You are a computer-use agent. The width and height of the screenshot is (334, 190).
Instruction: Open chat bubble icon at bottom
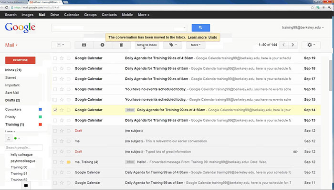pyautogui.click(x=26, y=186)
